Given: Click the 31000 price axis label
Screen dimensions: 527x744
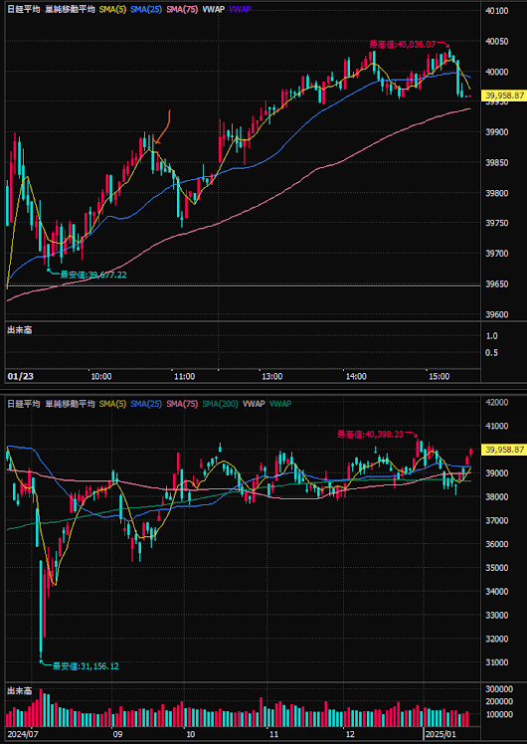Looking at the screenshot, I should (x=497, y=662).
